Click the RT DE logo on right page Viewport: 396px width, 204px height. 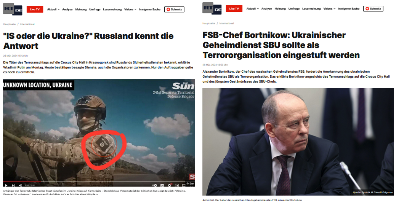[212, 8]
